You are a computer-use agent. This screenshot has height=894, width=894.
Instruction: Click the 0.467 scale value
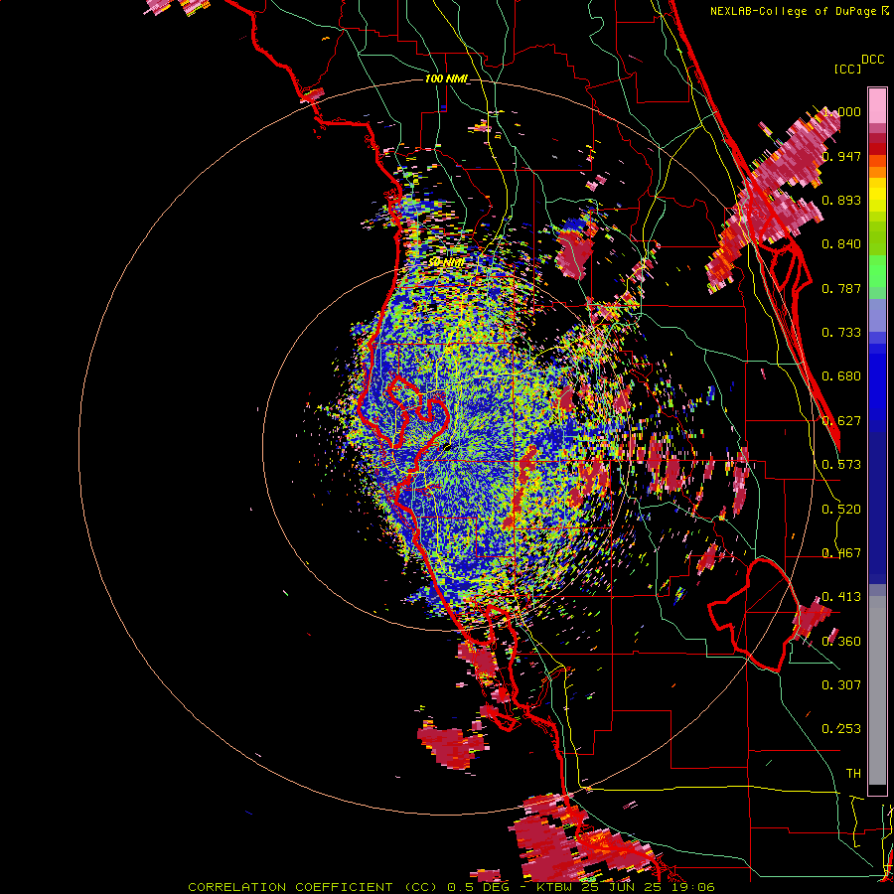841,553
